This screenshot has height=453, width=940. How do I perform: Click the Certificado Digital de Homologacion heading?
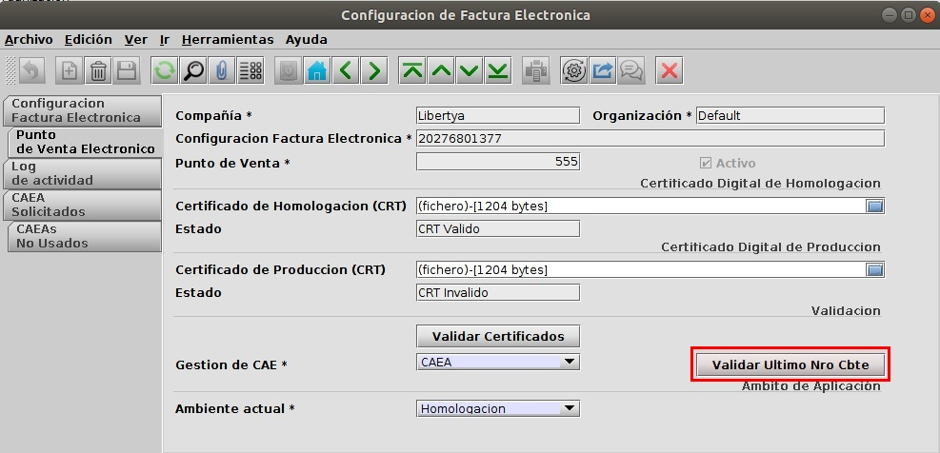(760, 184)
